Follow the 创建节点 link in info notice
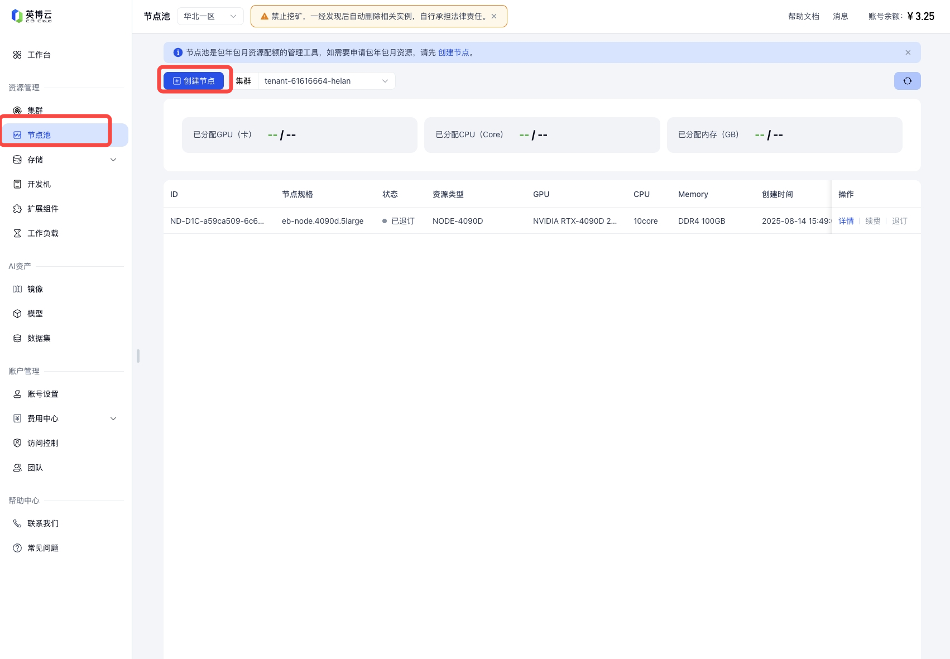950x659 pixels. [x=453, y=52]
